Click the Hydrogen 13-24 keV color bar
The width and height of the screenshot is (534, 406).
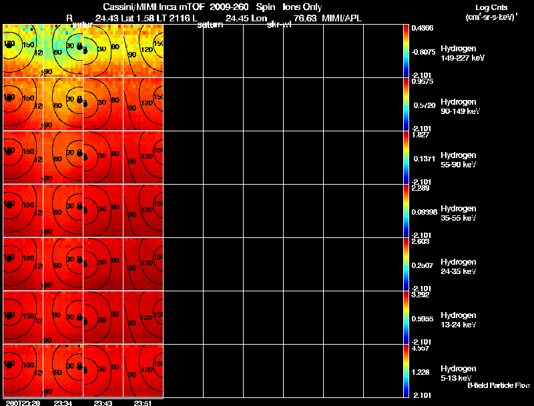pyautogui.click(x=406, y=317)
